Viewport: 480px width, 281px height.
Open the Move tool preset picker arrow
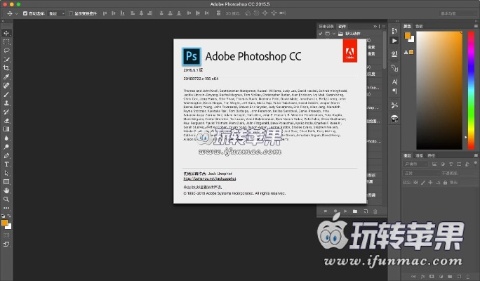pyautogui.click(x=17, y=13)
